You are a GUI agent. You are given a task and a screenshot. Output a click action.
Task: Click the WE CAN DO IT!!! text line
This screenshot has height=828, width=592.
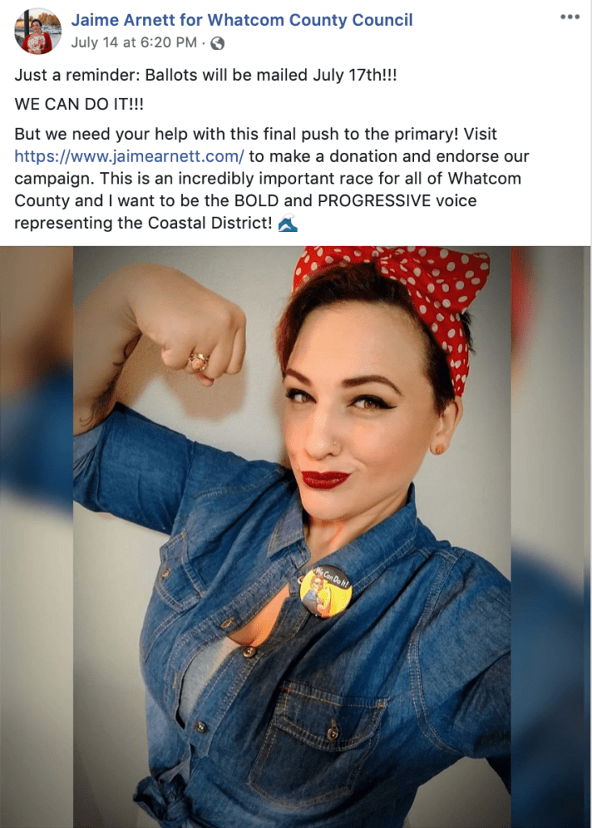79,104
